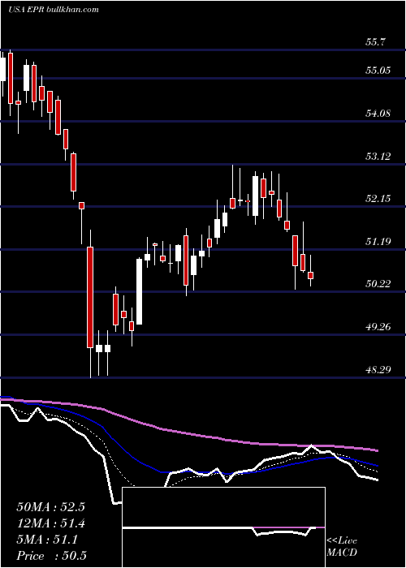Click the 'USA EPR bullkhan.com' chart title
The height and width of the screenshot is (568, 406).
[54, 10]
